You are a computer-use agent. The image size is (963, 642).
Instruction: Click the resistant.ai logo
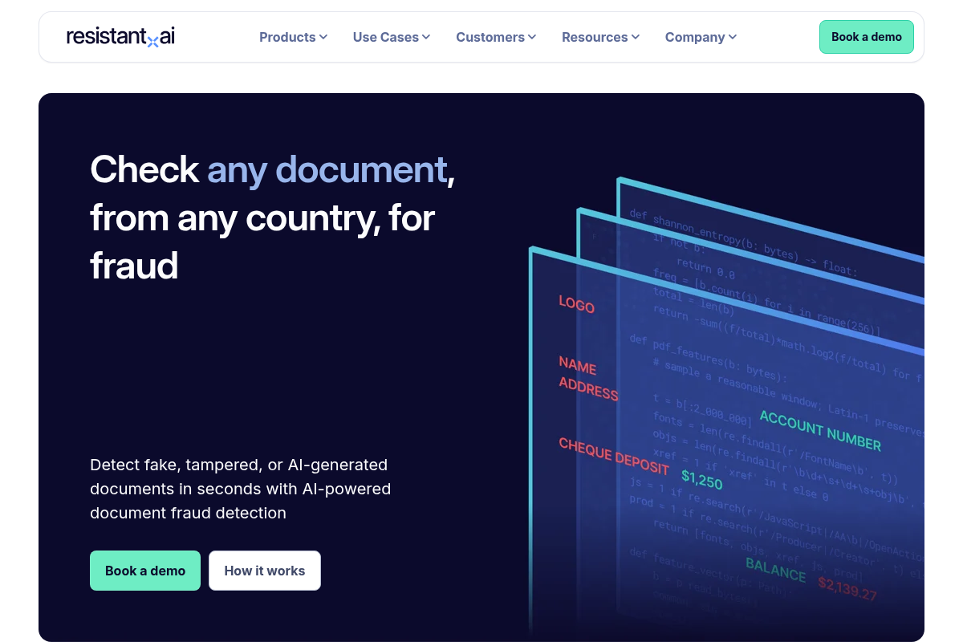120,37
